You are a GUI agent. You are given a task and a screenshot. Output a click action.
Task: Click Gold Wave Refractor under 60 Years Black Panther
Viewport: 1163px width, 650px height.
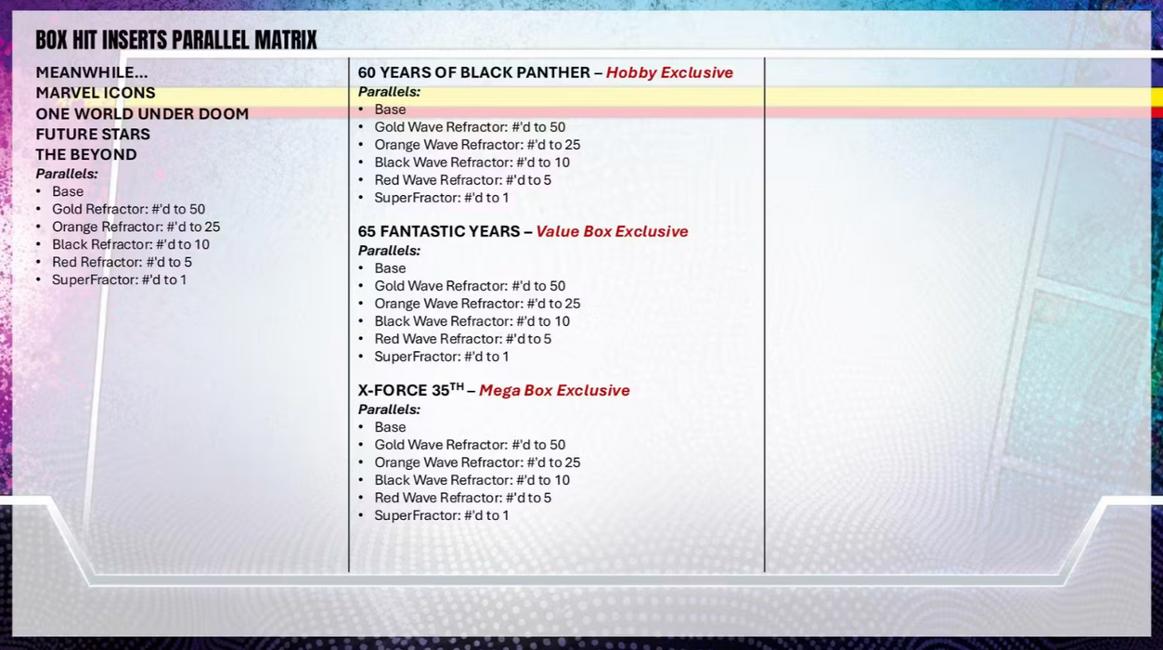[x=471, y=127]
